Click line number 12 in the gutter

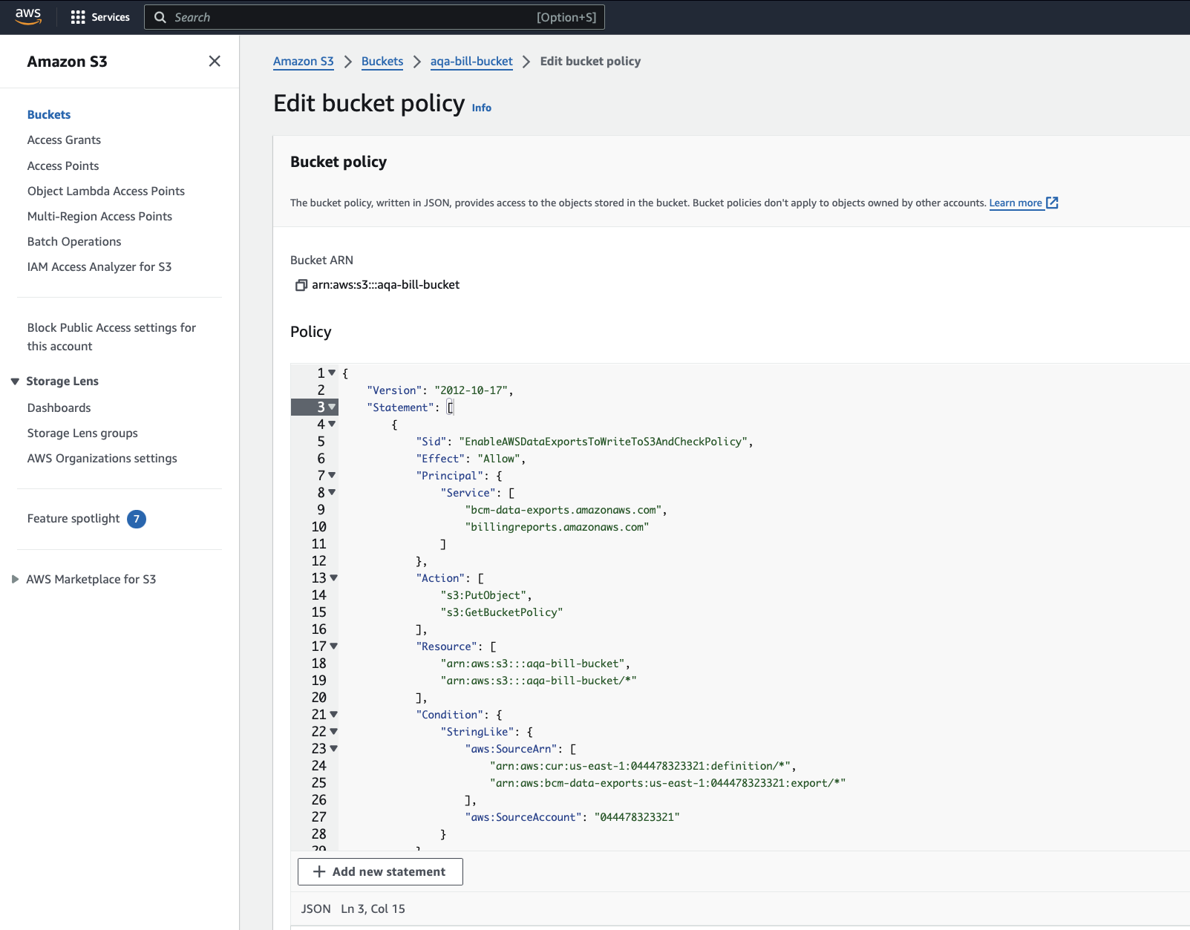(319, 561)
